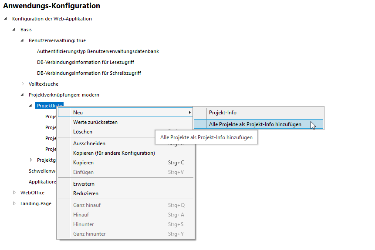
Task: Expand the WebOffice tree node
Action: point(14,192)
